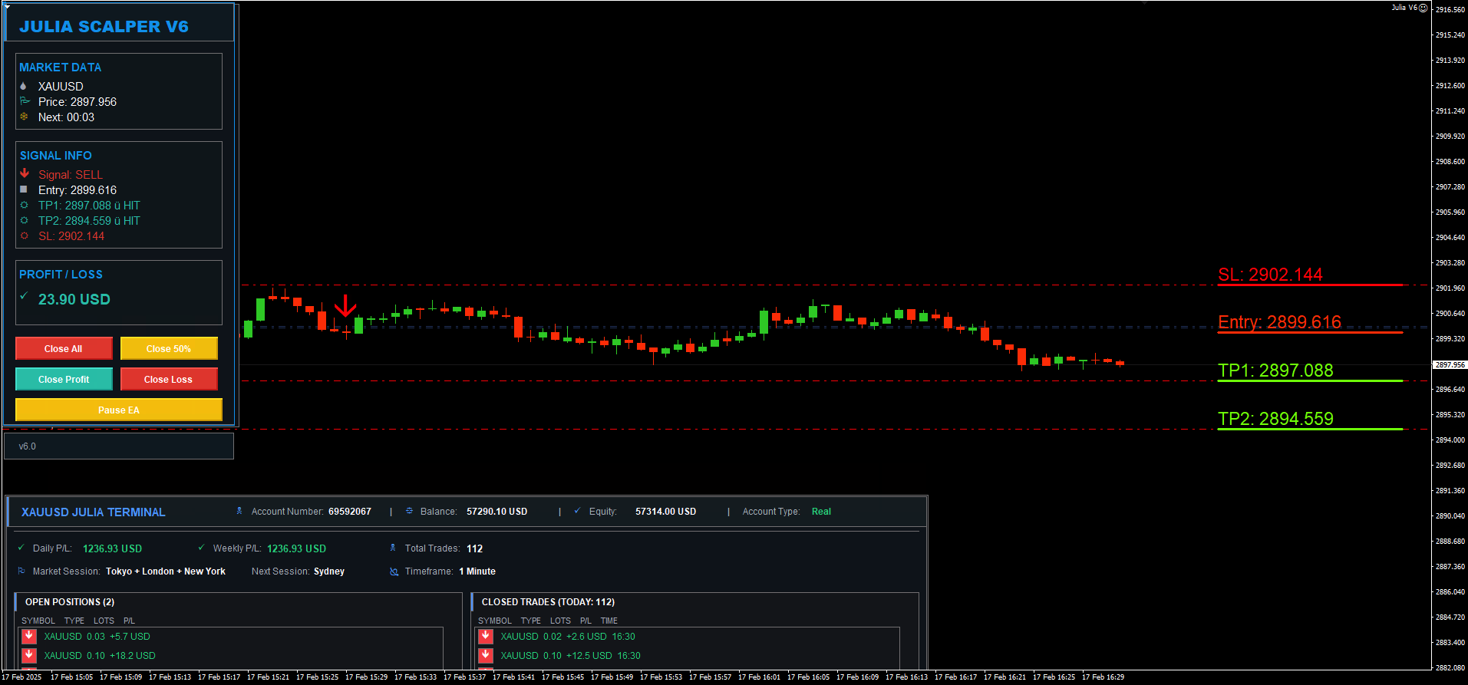The height and width of the screenshot is (685, 1468).
Task: Pause the EA with the yellow button
Action: (x=119, y=410)
